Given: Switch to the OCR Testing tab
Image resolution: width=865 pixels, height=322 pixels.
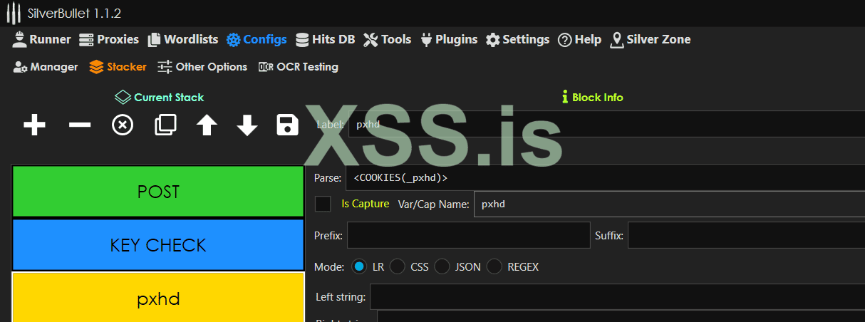Looking at the screenshot, I should (x=298, y=67).
